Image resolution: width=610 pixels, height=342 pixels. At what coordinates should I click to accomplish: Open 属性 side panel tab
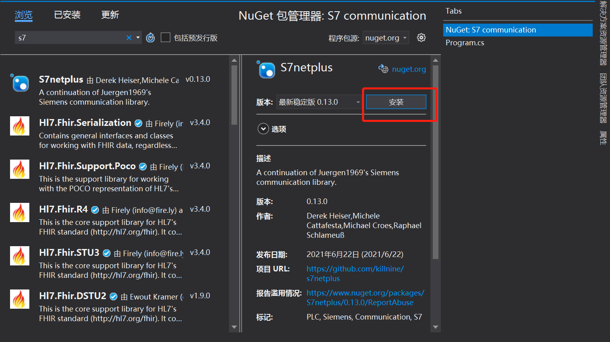(603, 138)
